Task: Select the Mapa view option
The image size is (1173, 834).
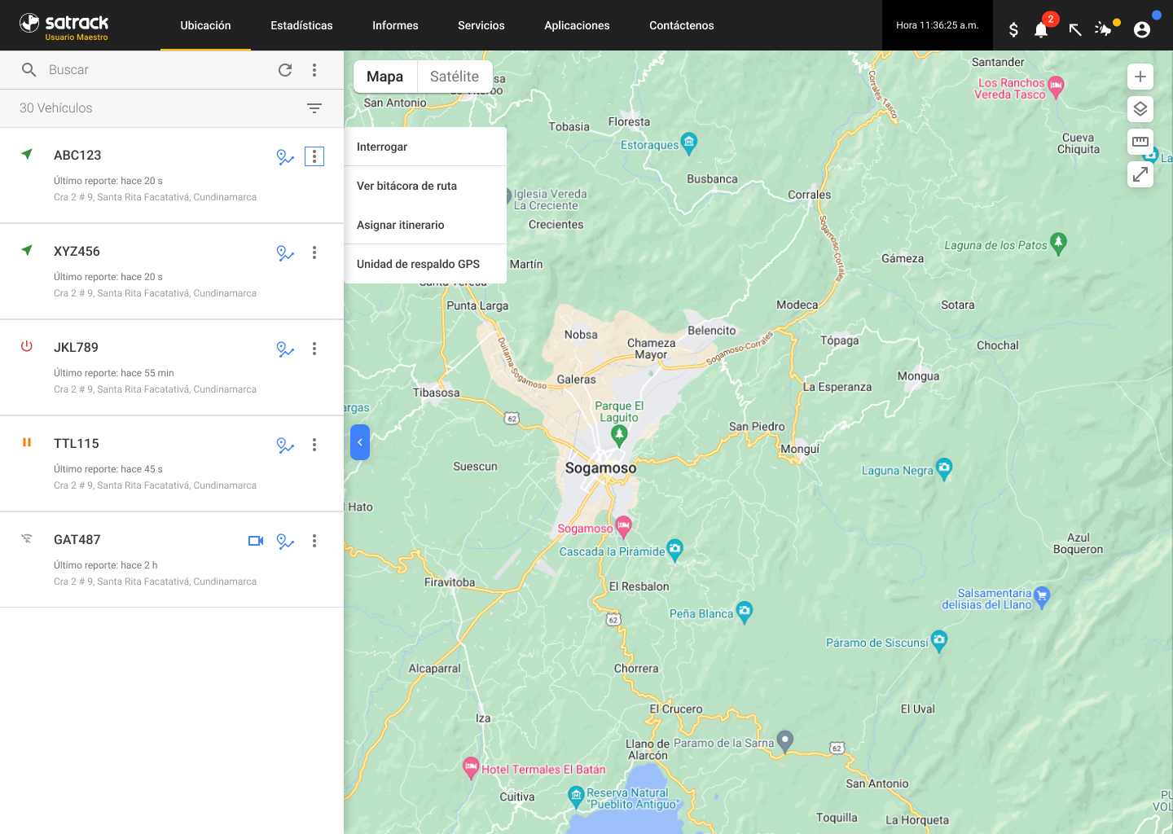Action: [384, 77]
